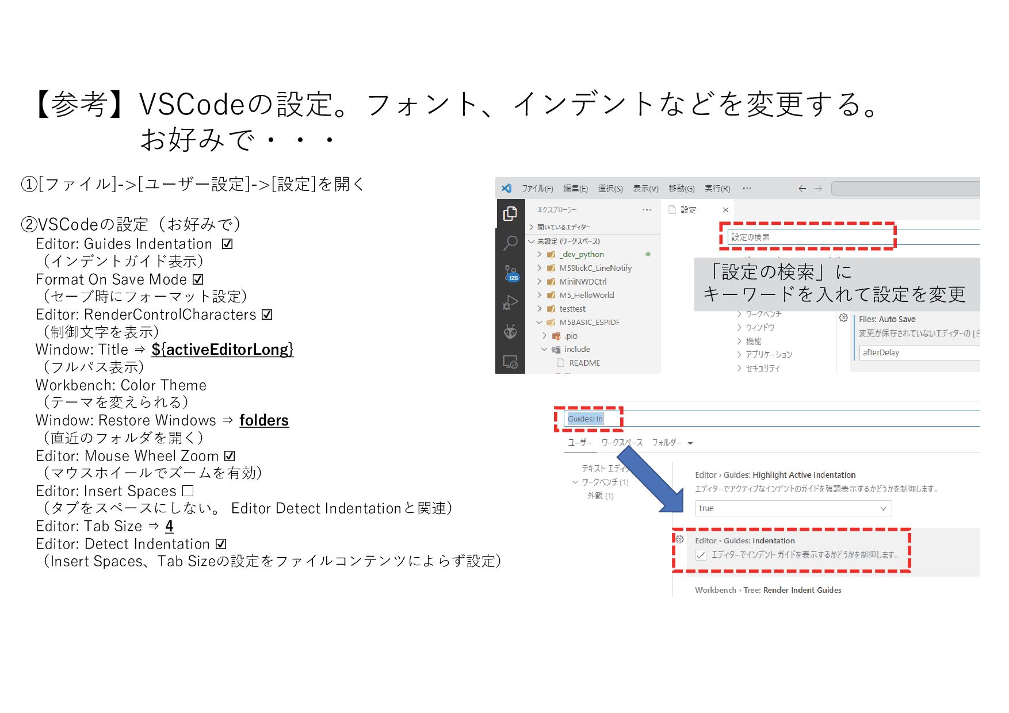Expand the M5_HelloWorld folder chevron
The image size is (1009, 713).
[540, 295]
